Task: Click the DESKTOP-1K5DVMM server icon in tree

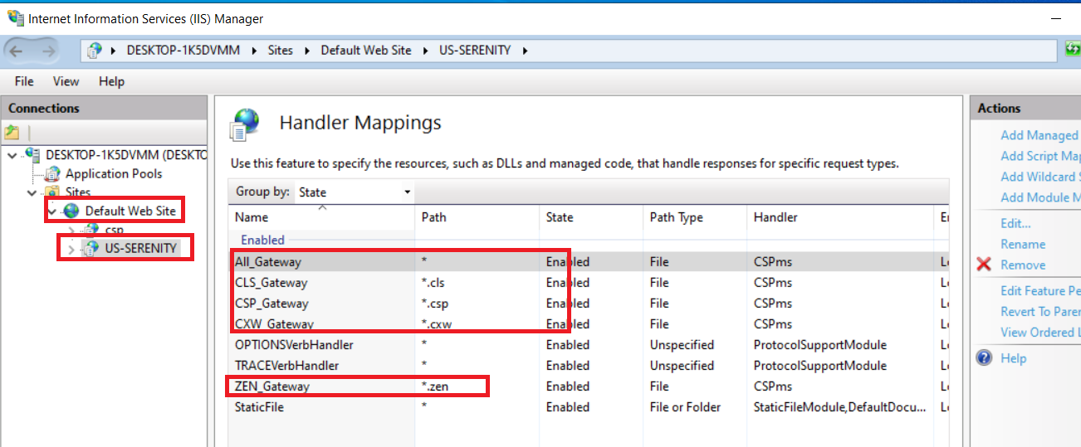Action: [33, 153]
